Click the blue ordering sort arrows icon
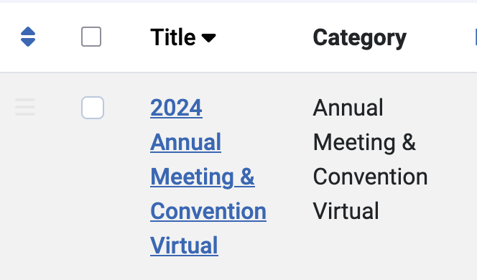Viewport: 477px width, 280px height. click(x=28, y=37)
